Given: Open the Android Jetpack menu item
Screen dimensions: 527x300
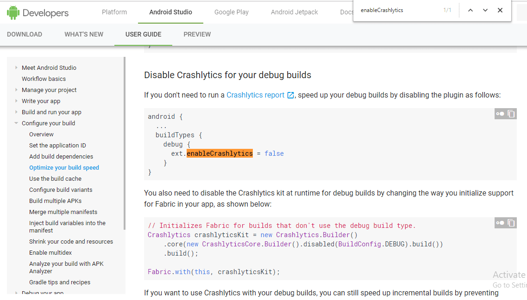Looking at the screenshot, I should tap(294, 12).
